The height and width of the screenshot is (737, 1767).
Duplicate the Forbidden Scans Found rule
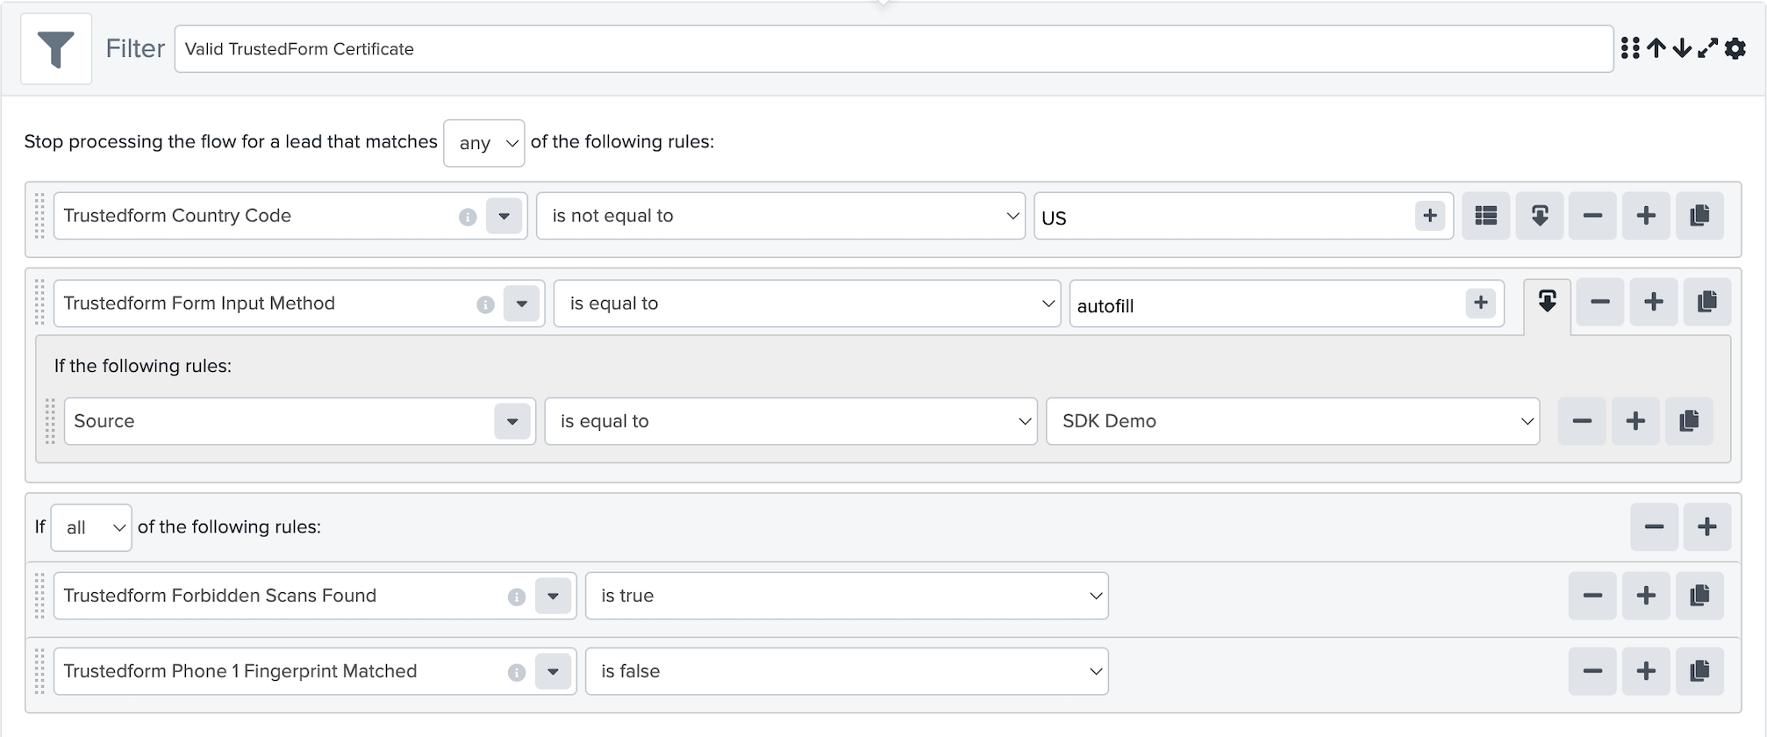pyautogui.click(x=1700, y=596)
